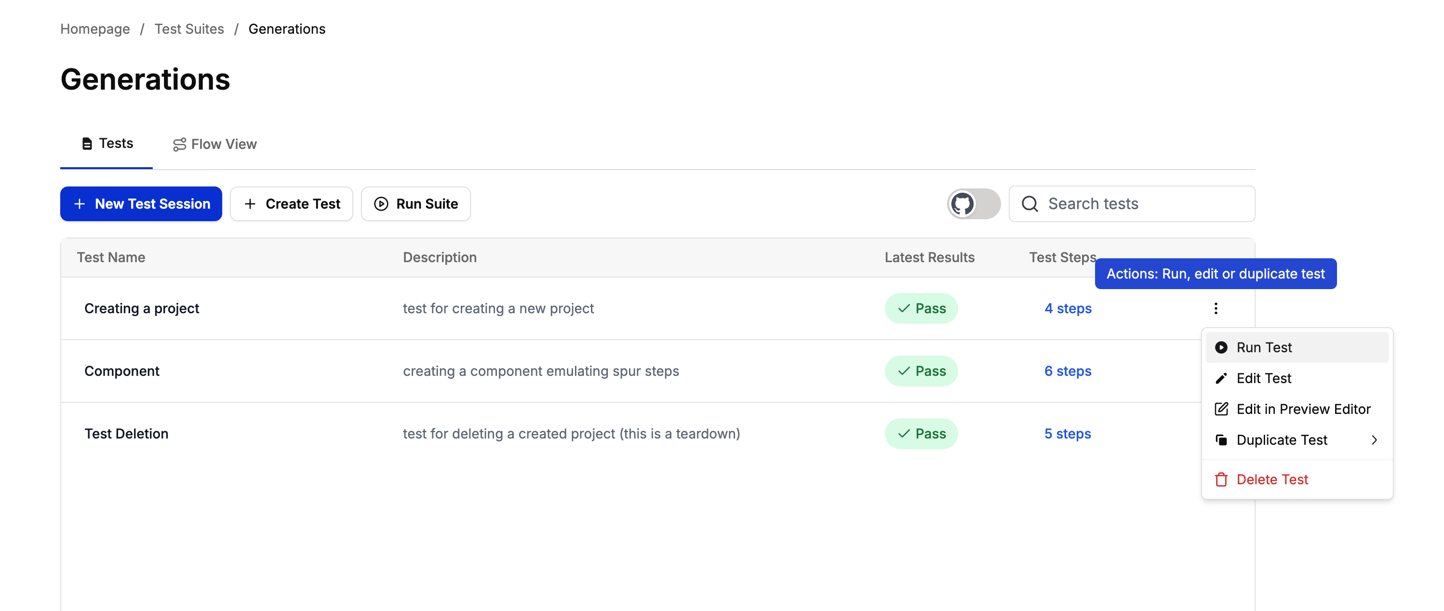The width and height of the screenshot is (1444, 611).
Task: Click the trash icon for Delete Test
Action: [x=1220, y=480]
